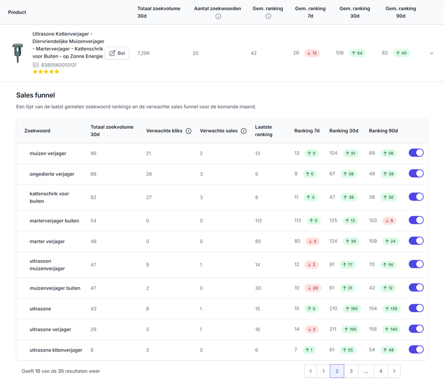Screen dimensions: 444x390
Task: Sort by Zoekwoord column header
Action: click(37, 131)
